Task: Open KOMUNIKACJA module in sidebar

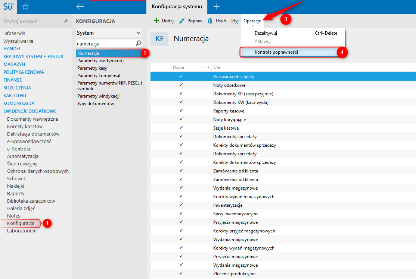Action: point(19,103)
